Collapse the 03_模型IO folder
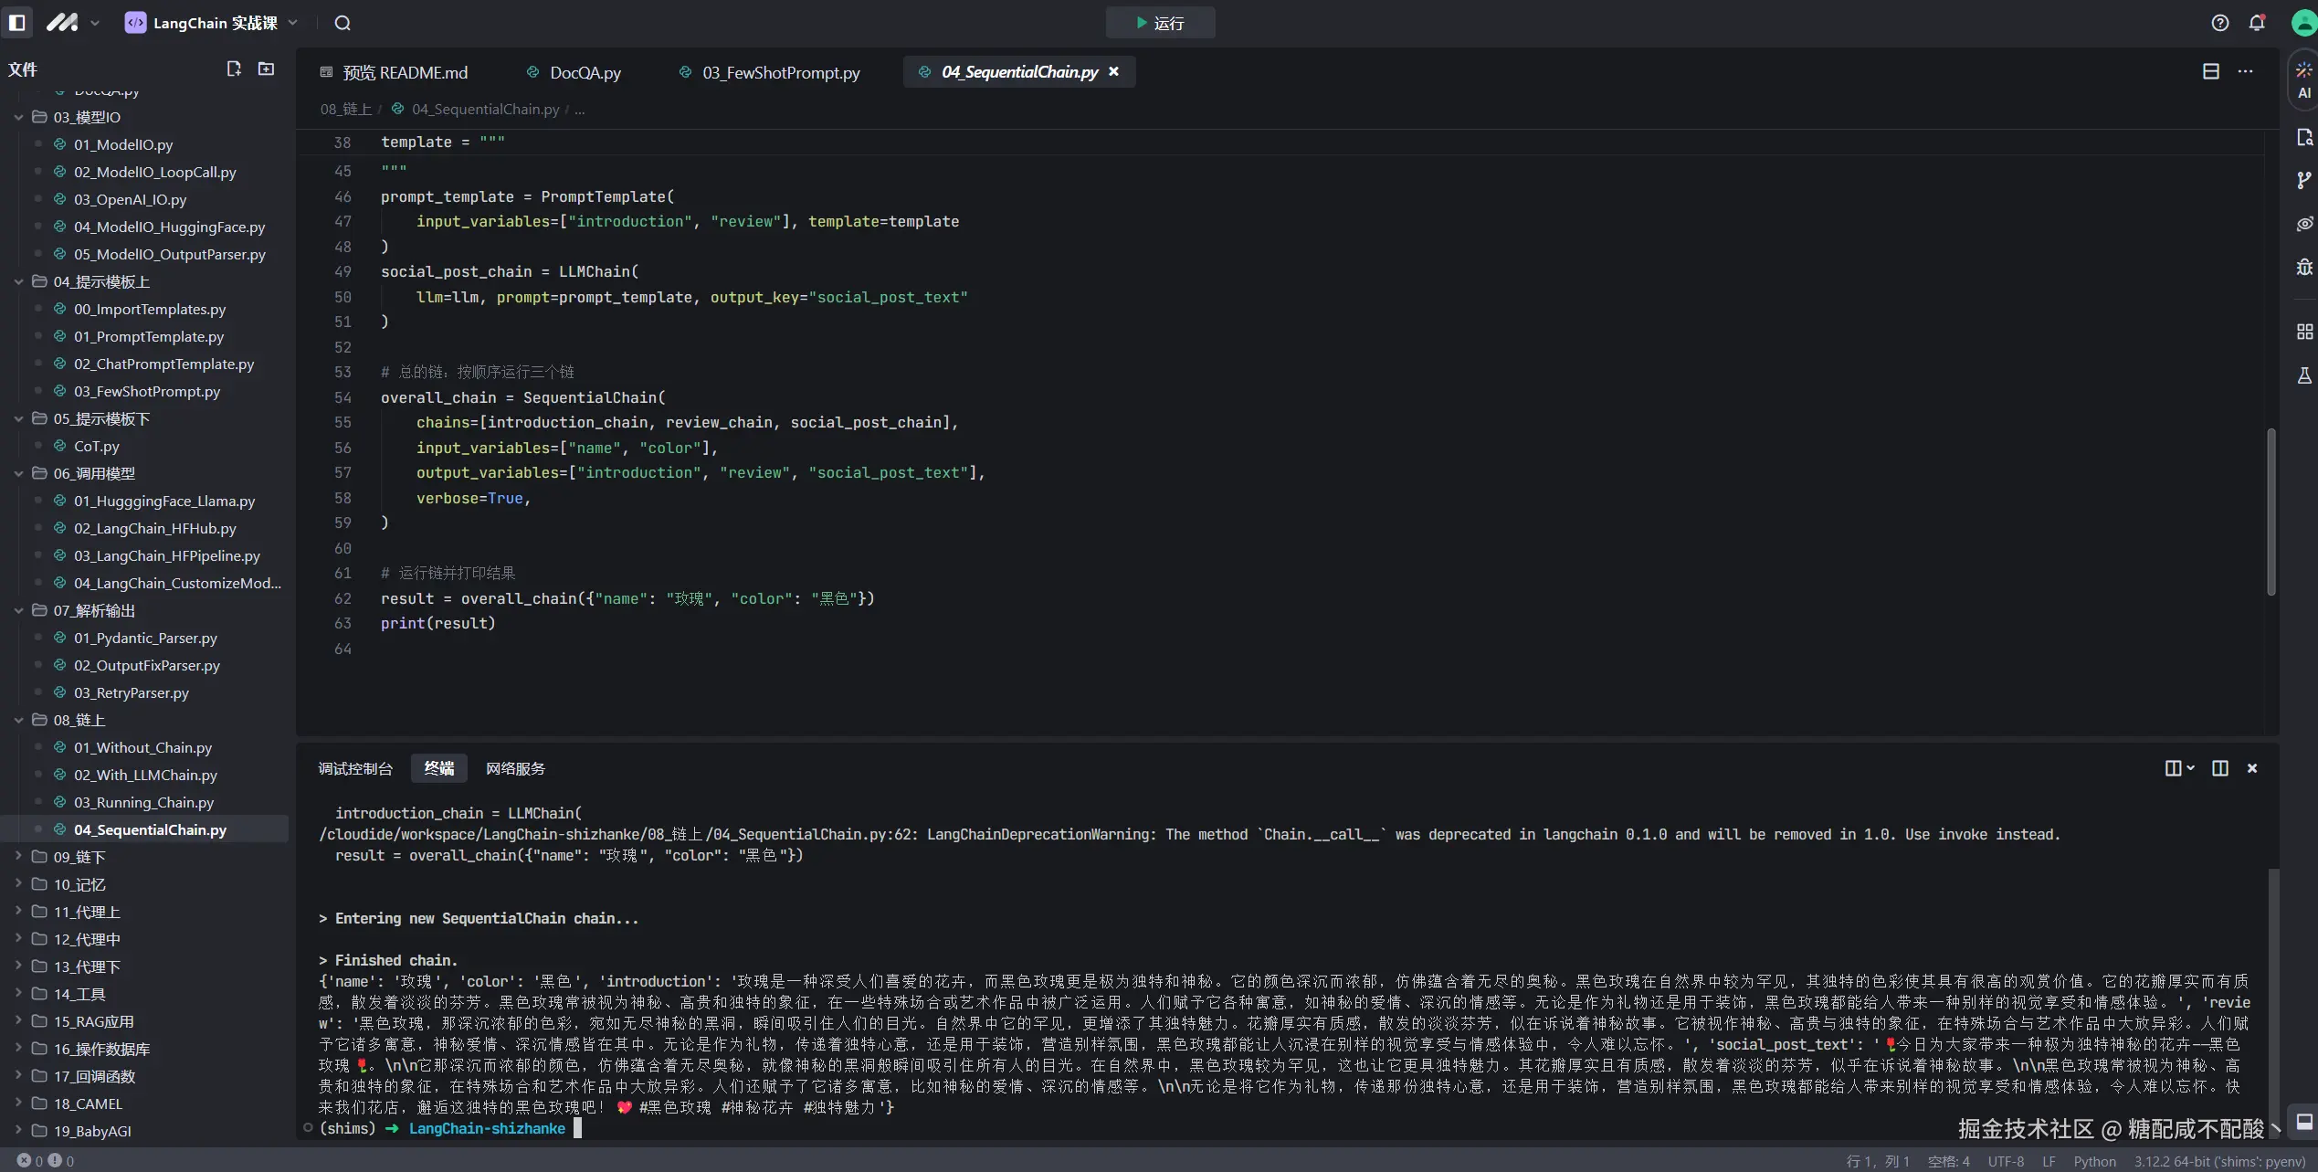This screenshot has width=2318, height=1172. [86, 117]
